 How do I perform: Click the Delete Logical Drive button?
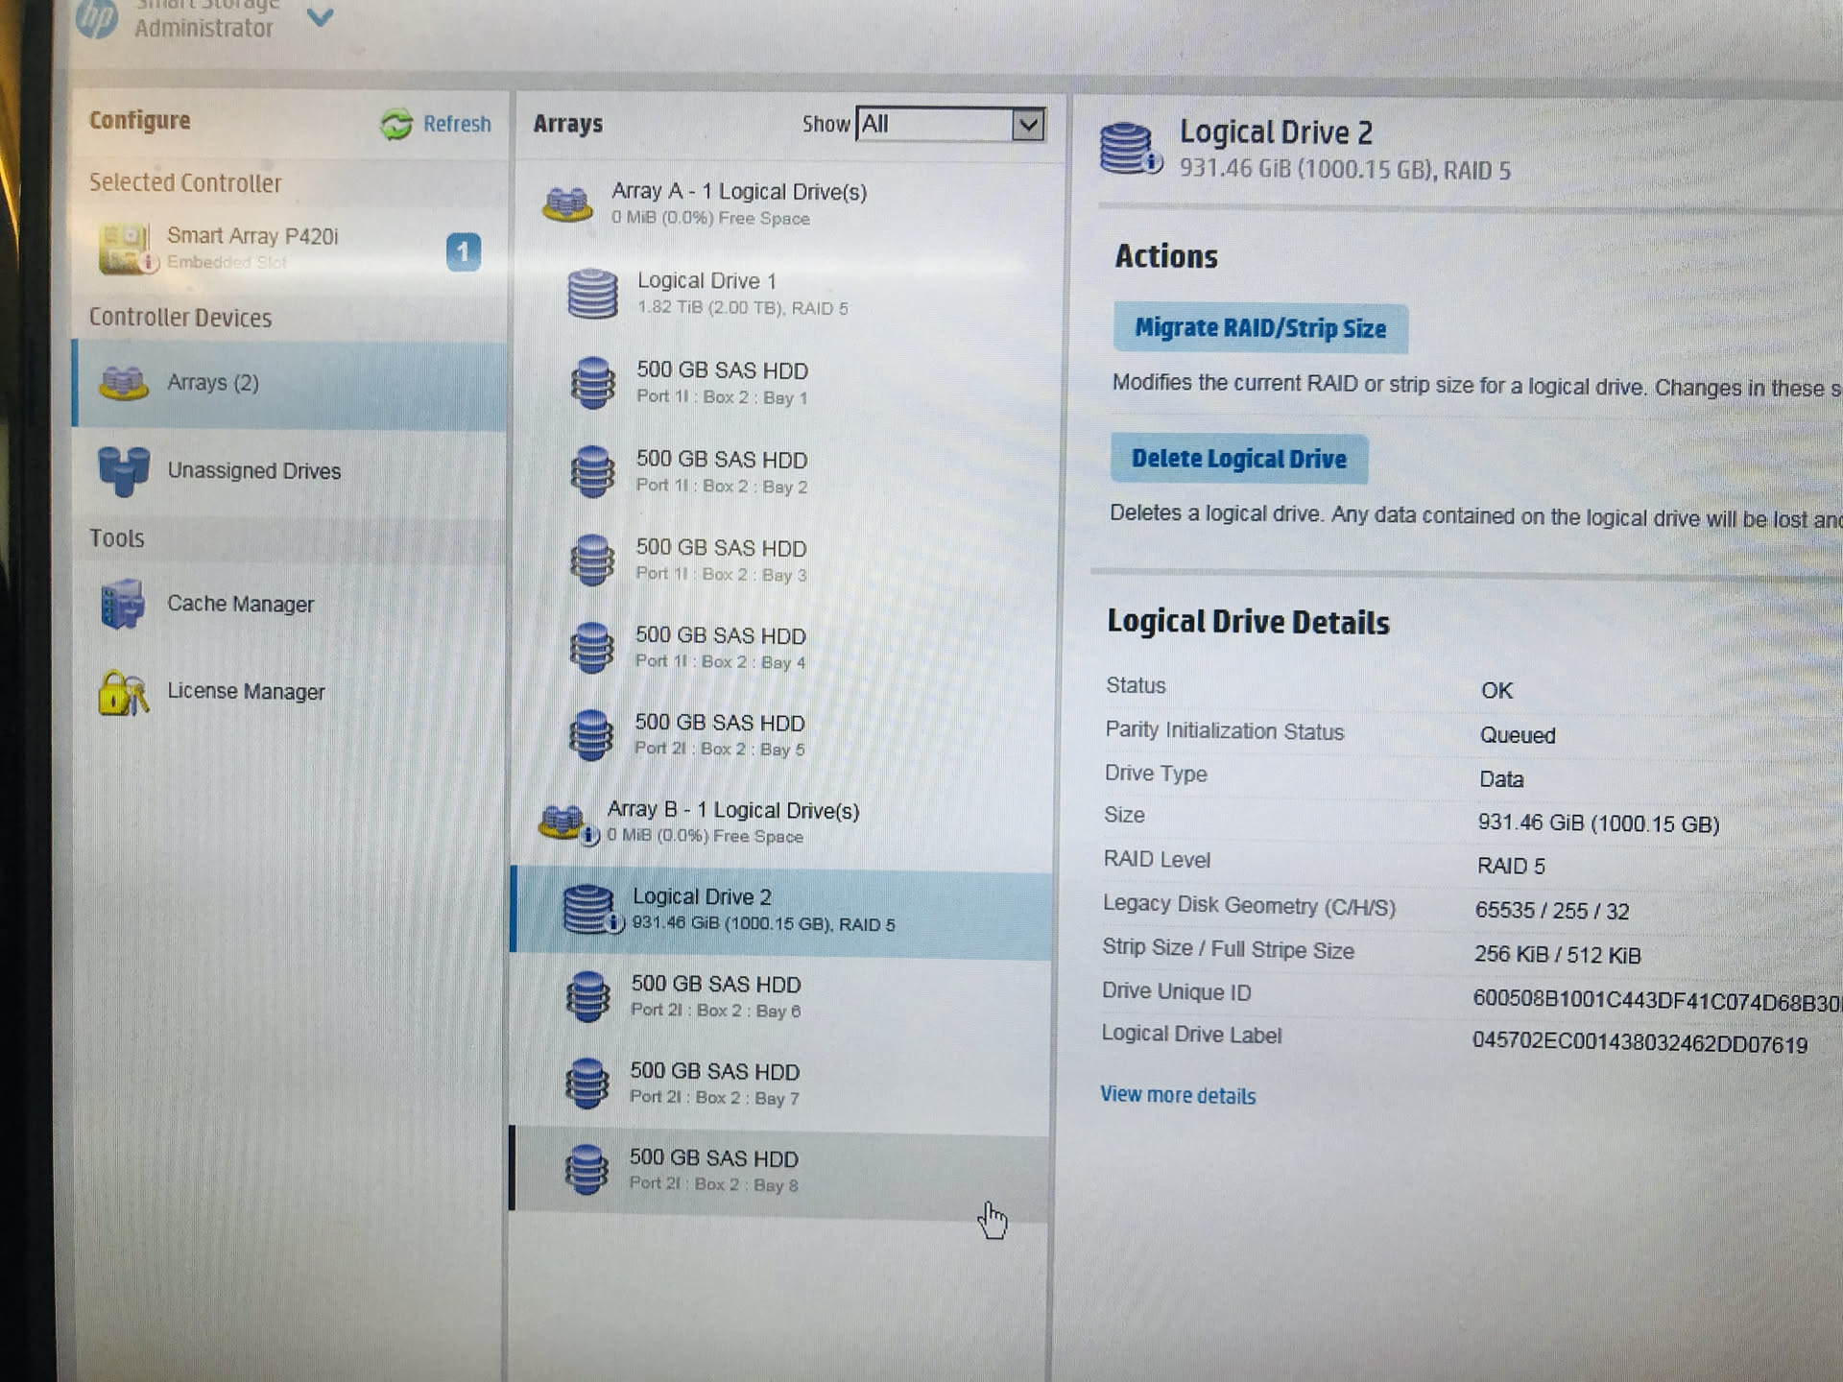tap(1238, 459)
